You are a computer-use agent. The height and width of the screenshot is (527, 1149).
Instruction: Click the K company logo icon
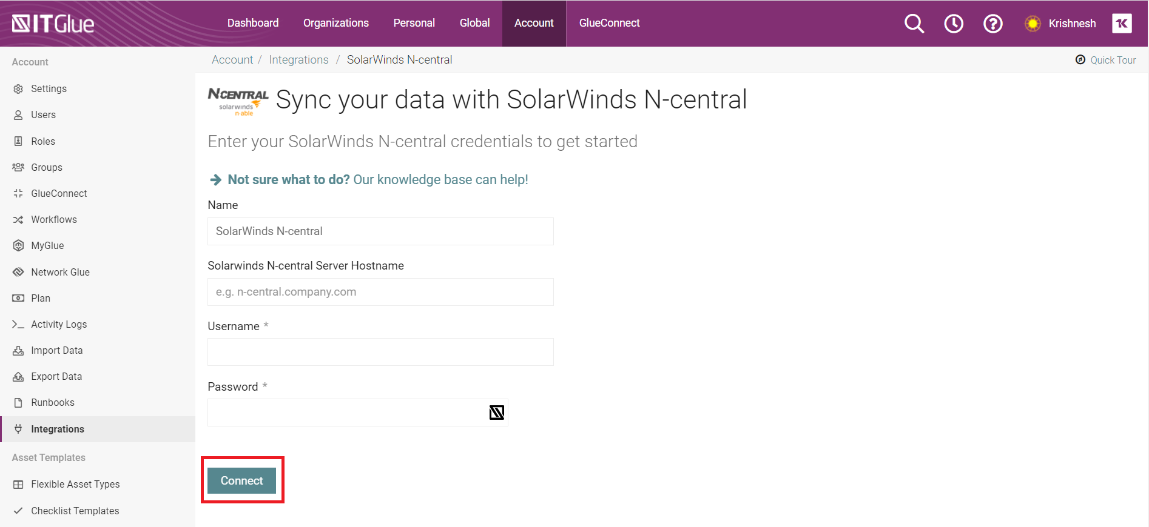coord(1122,24)
